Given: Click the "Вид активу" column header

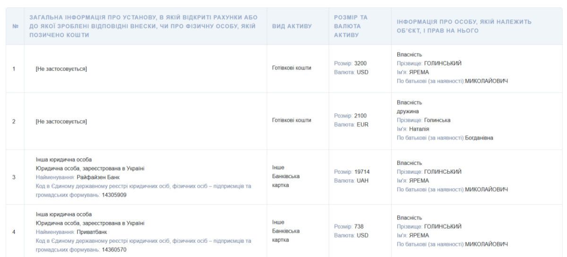Looking at the screenshot, I should tap(292, 26).
